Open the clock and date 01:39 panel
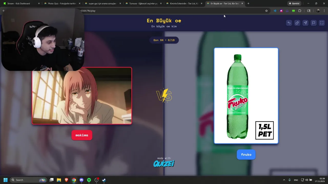The height and width of the screenshot is (184, 328). (x=320, y=180)
